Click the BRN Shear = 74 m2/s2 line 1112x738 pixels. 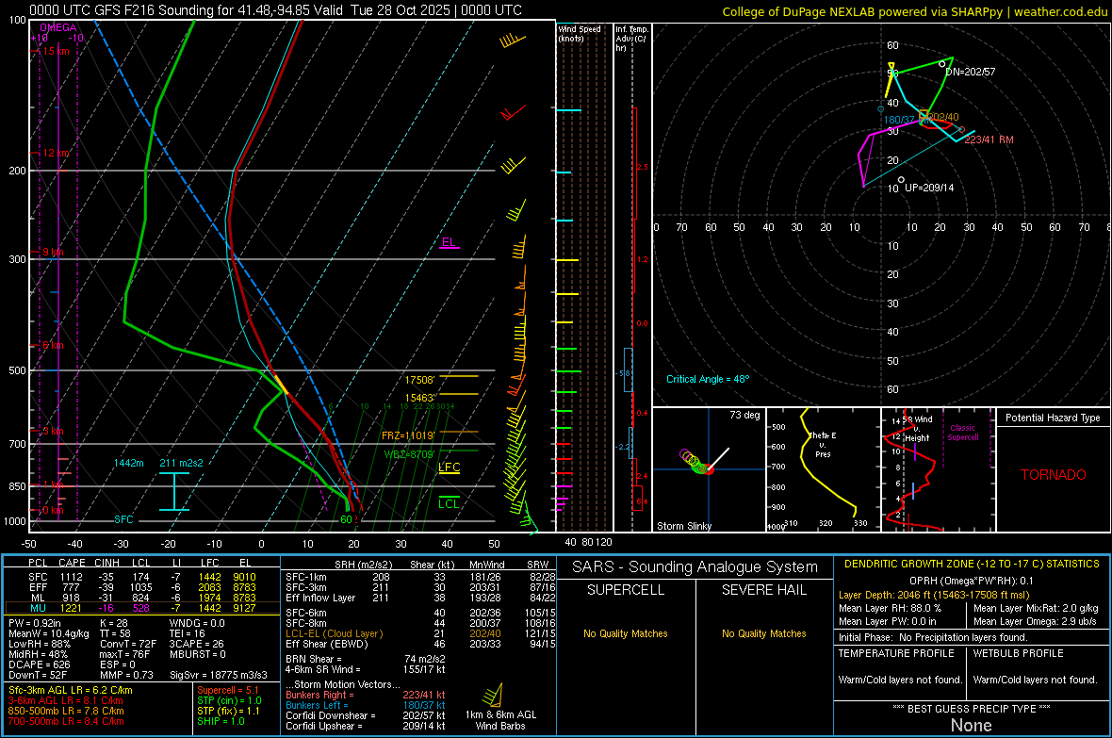click(366, 659)
